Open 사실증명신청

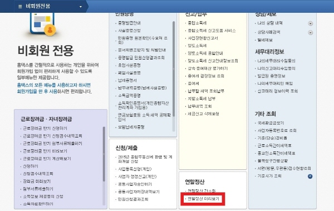[129, 31]
